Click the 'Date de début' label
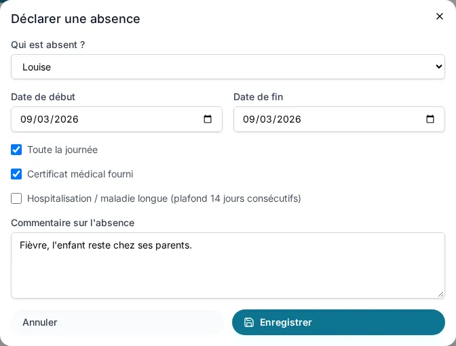The image size is (456, 346). point(43,97)
